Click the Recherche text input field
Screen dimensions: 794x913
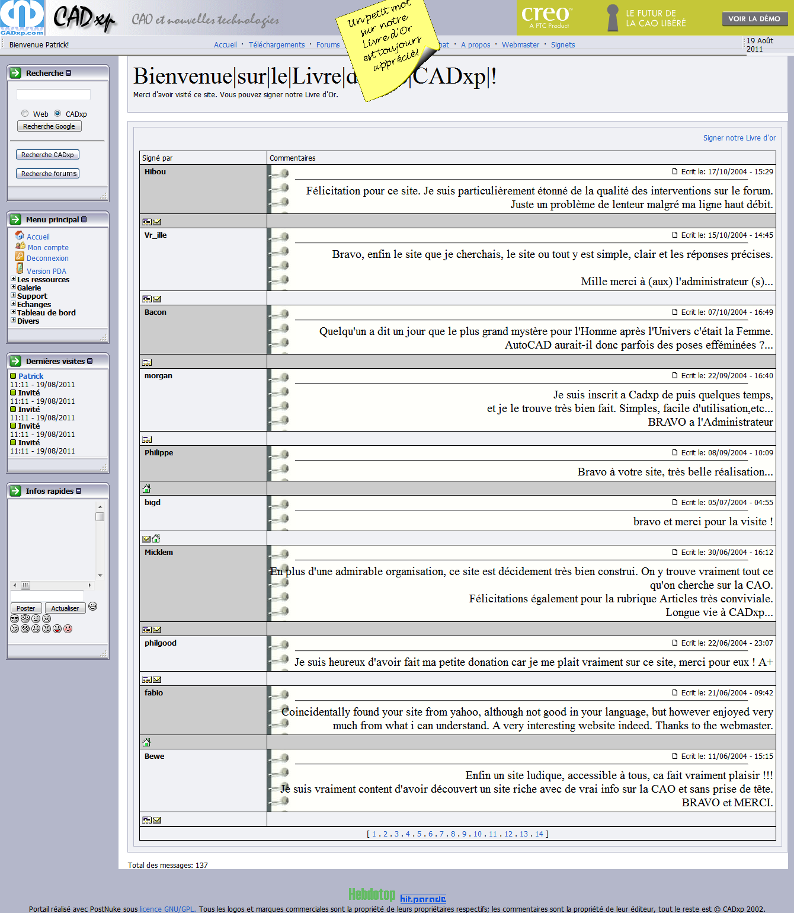tap(53, 95)
